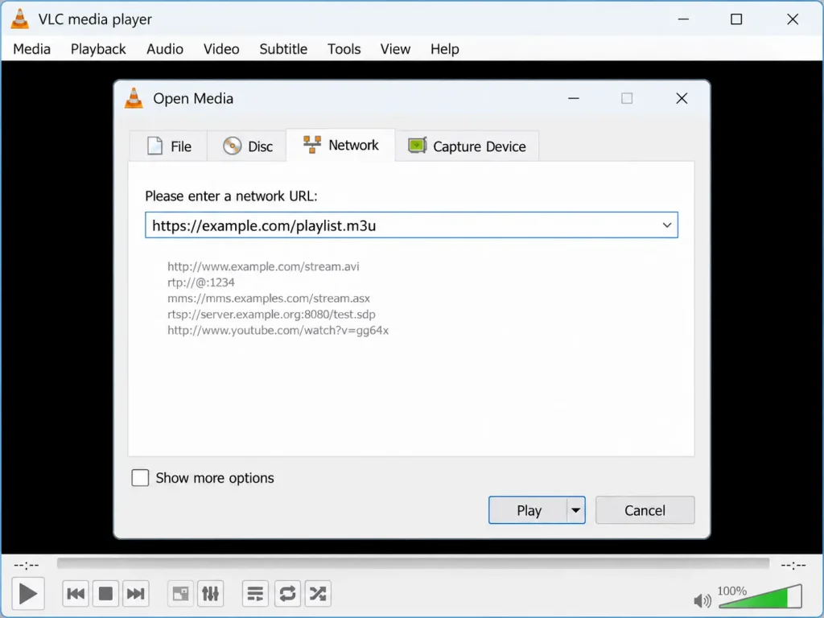Click remaining time label right of seek bar
Viewport: 824px width, 618px height.
tap(793, 565)
